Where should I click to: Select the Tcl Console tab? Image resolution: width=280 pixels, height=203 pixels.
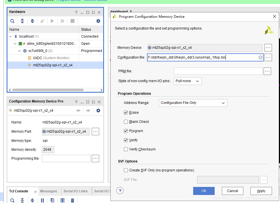point(19,191)
